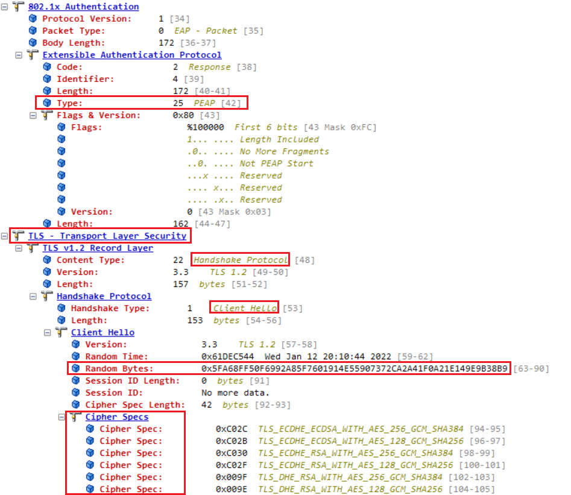This screenshot has width=571, height=495.
Task: Collapse the 802.1x Authentication node
Action: coord(4,7)
